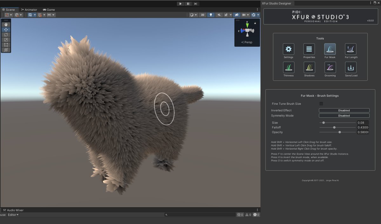The image size is (381, 224).
Task: Adjust the brush Falloff slider
Action: [x=338, y=127]
